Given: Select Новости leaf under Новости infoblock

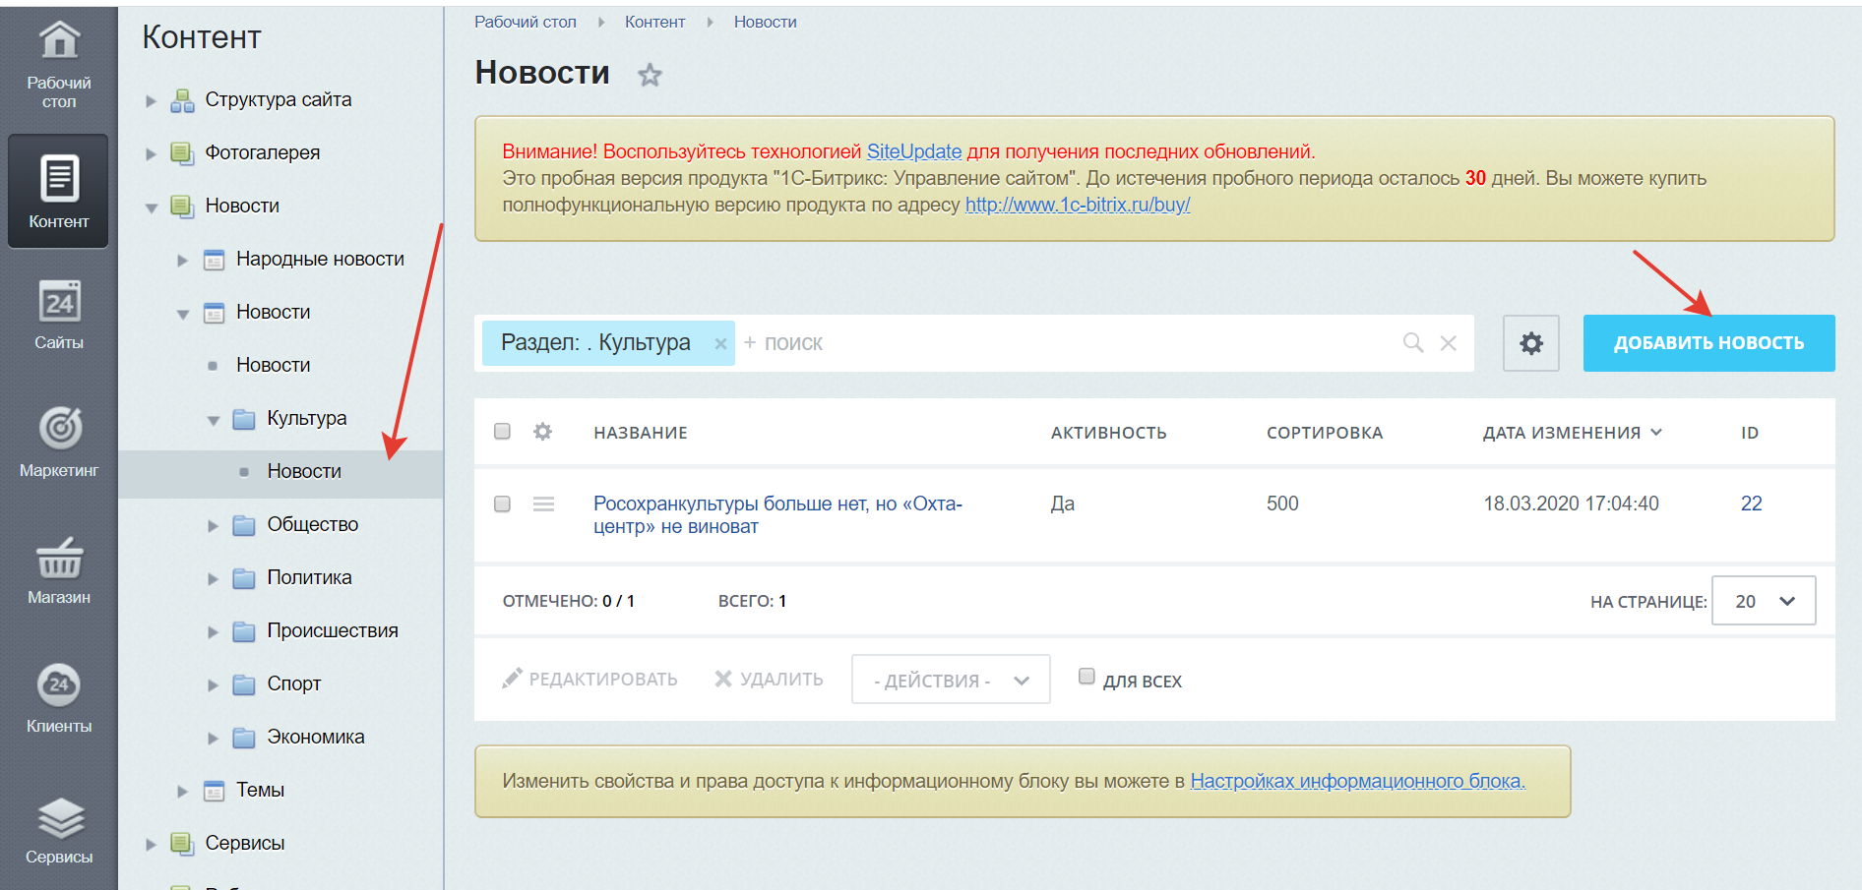Looking at the screenshot, I should click(274, 366).
